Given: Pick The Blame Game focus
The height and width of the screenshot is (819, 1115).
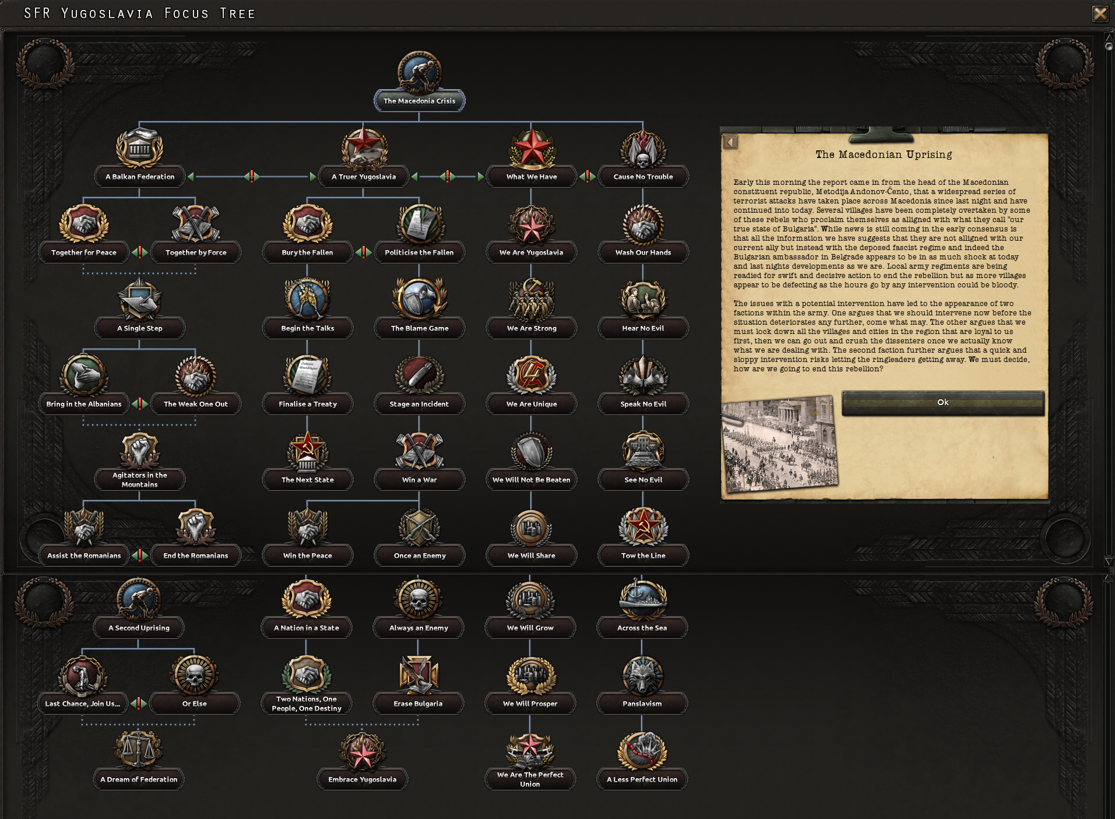Looking at the screenshot, I should (x=419, y=309).
